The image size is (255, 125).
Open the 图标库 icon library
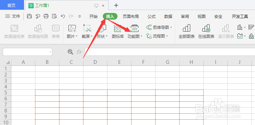pos(118,31)
